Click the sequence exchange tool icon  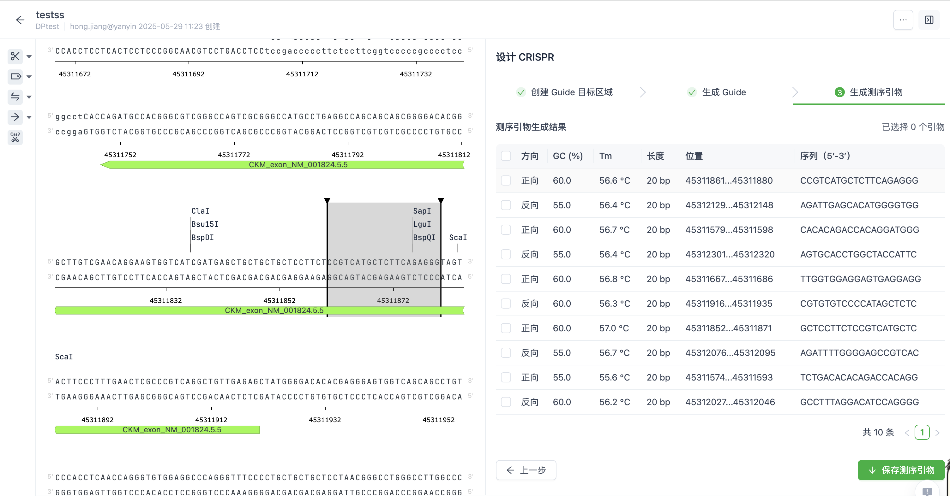point(15,97)
